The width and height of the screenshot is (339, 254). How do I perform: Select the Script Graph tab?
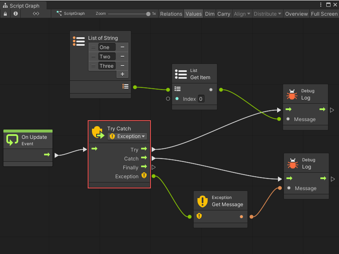coord(23,6)
